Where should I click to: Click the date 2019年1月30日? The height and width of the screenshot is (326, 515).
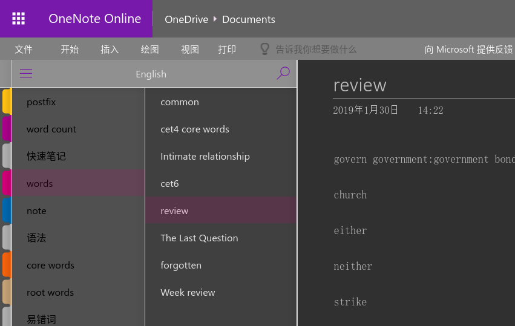click(366, 110)
